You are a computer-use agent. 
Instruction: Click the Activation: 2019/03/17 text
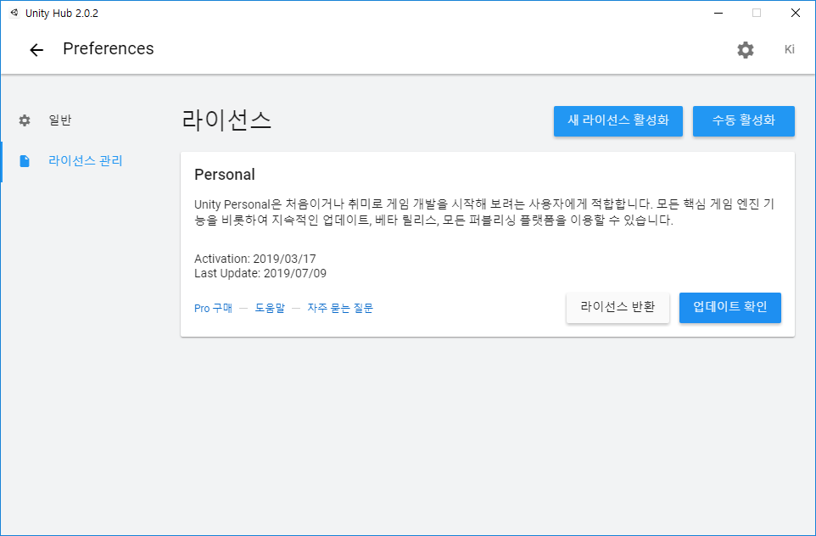coord(255,259)
